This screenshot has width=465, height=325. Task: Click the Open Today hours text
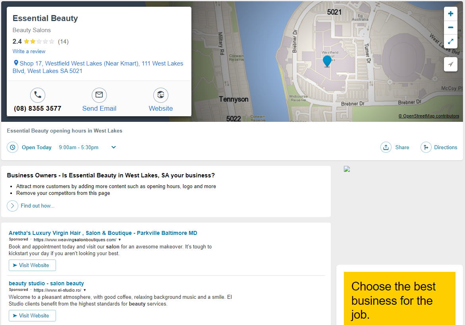pos(37,147)
